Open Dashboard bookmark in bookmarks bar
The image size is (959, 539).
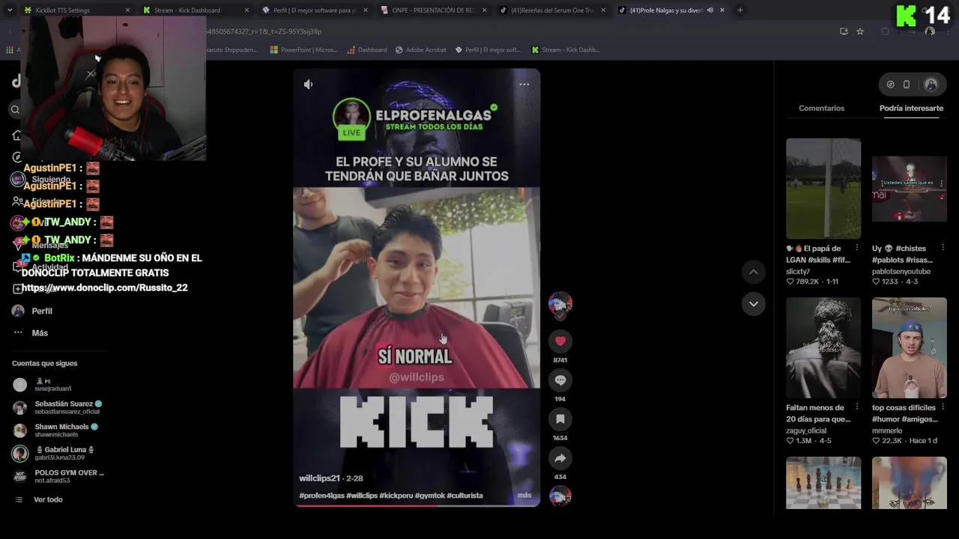[367, 50]
